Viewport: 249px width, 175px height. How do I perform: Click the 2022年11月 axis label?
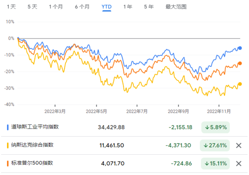(x=219, y=111)
